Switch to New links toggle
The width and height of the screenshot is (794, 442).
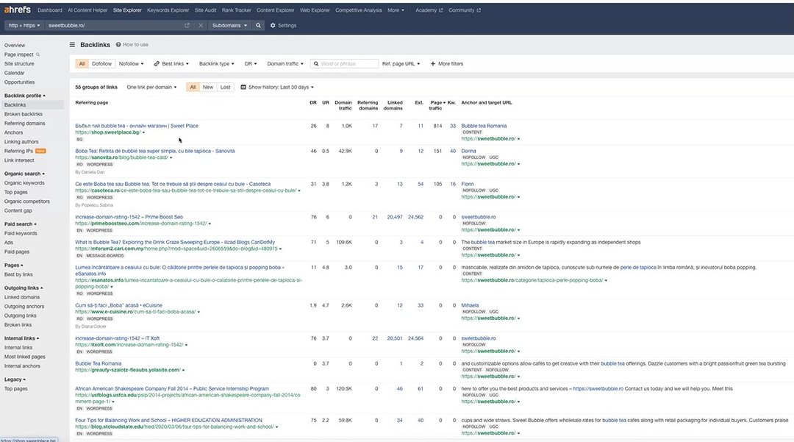coord(208,87)
